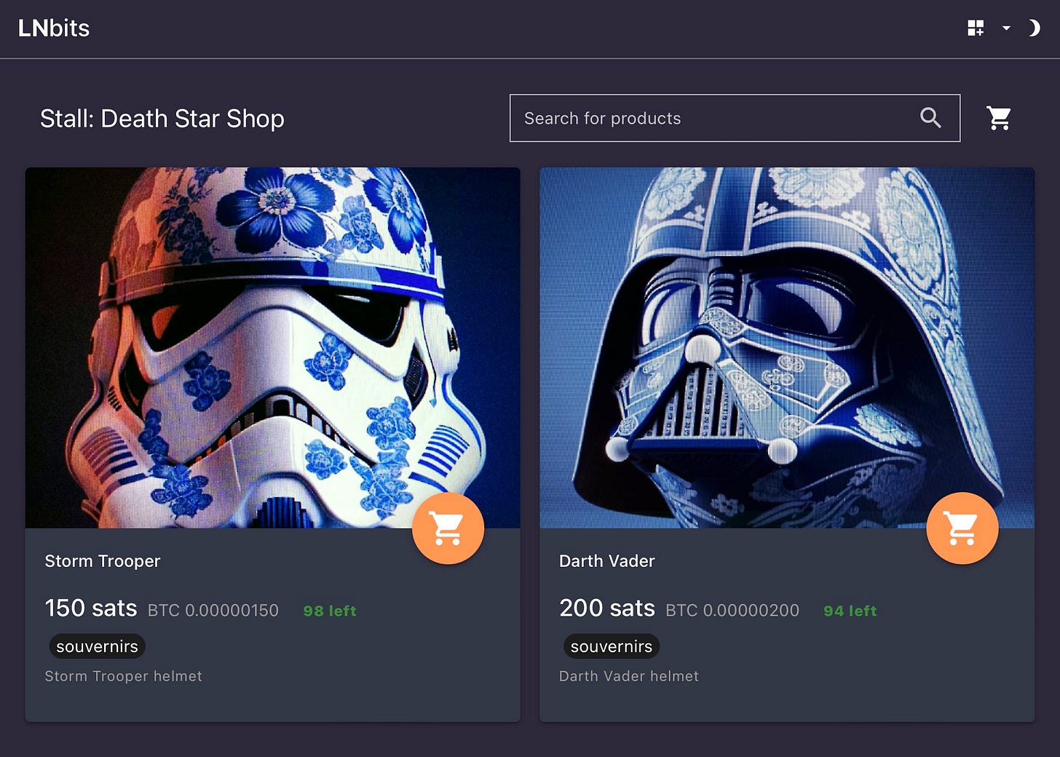The image size is (1060, 757).
Task: Click the 98 left stock label
Action: tap(330, 611)
